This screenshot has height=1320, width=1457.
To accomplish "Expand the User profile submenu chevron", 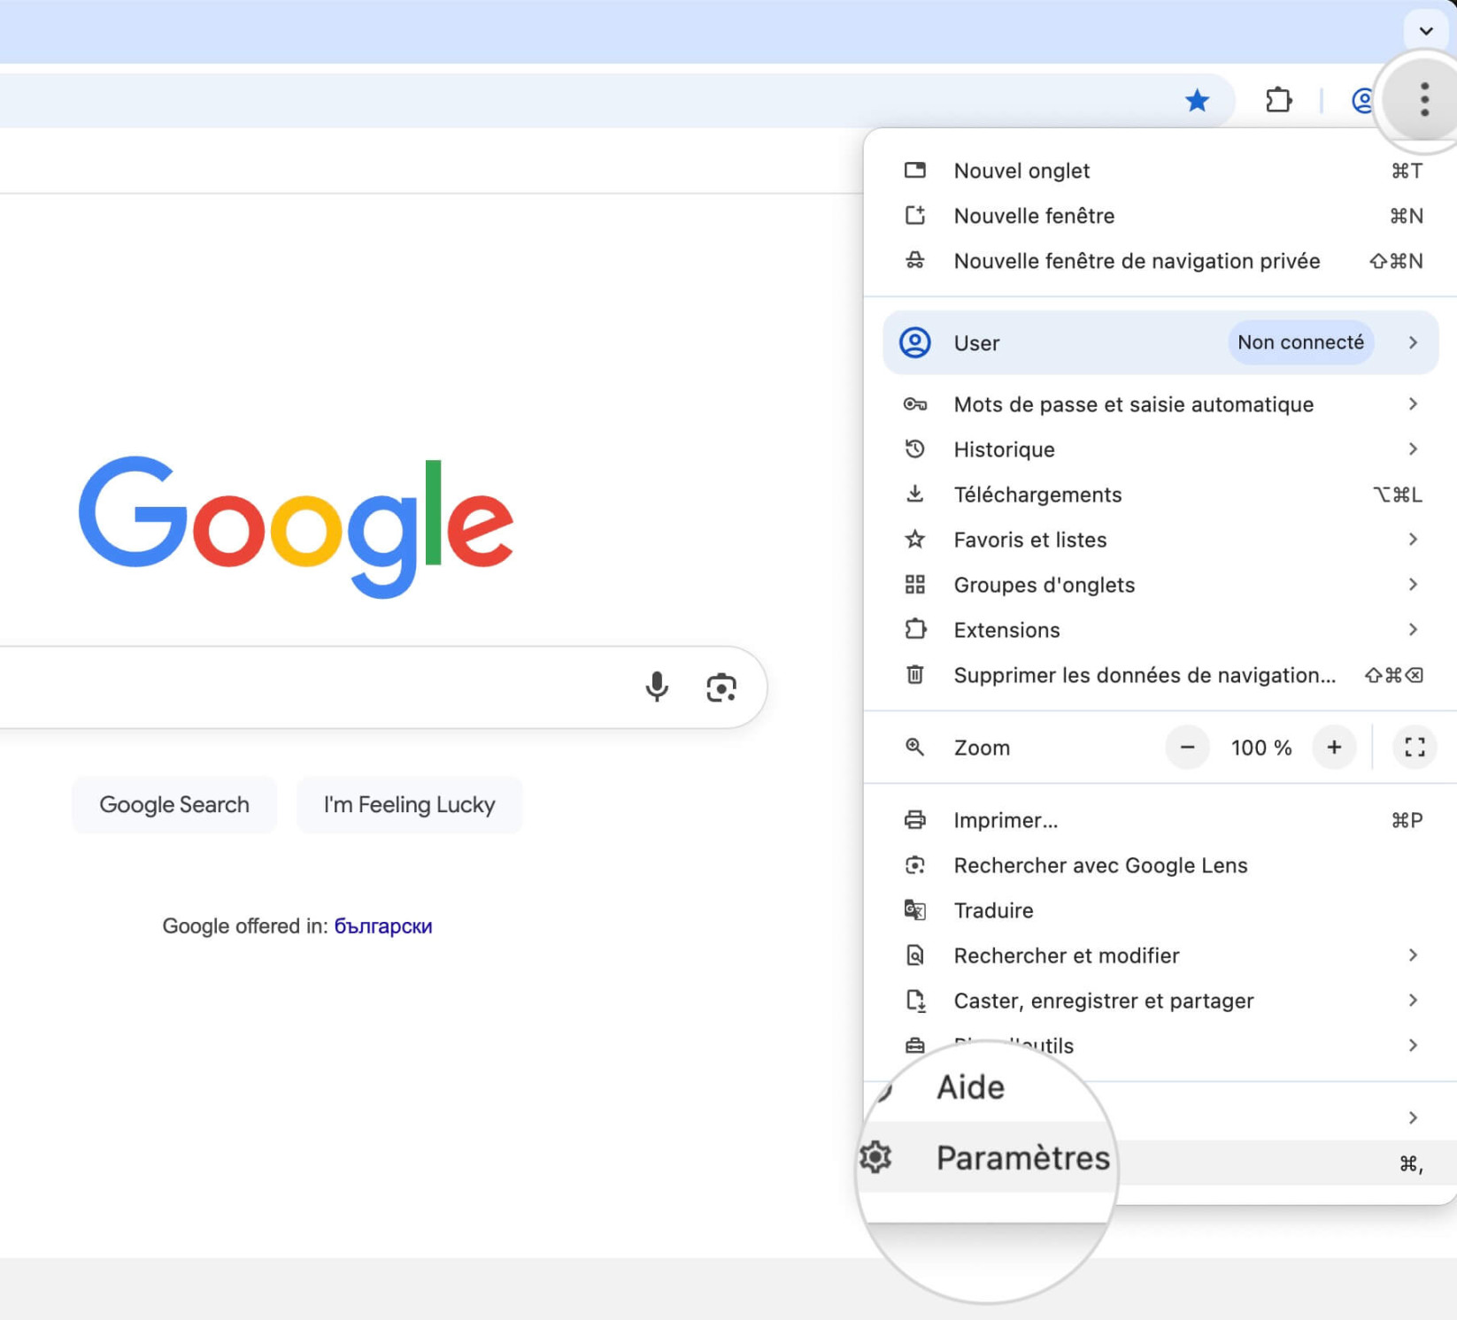I will coord(1413,342).
